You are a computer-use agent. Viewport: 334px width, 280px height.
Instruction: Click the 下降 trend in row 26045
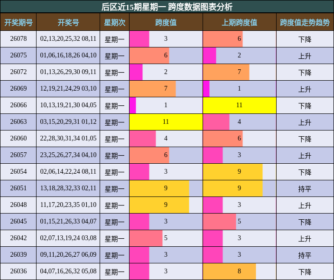click(305, 222)
